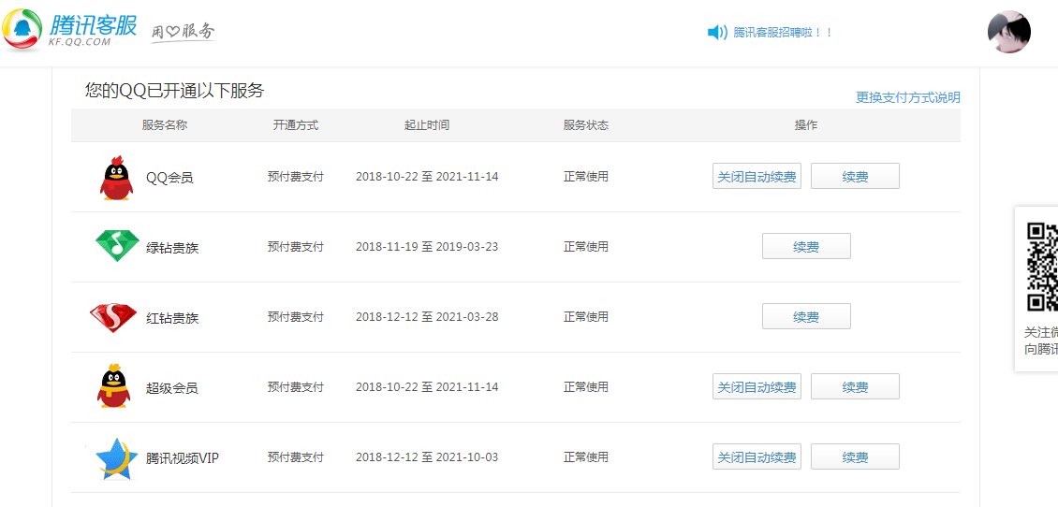1058x507 pixels.
Task: Click the 服务状态 column header
Action: tap(586, 125)
